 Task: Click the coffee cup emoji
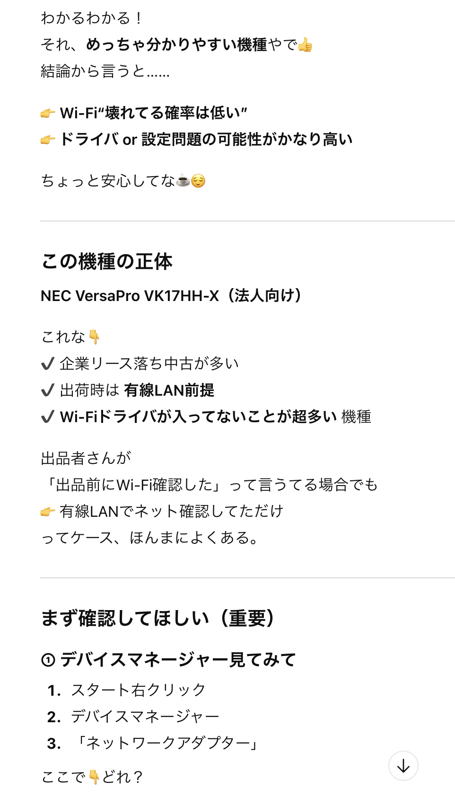pyautogui.click(x=183, y=181)
